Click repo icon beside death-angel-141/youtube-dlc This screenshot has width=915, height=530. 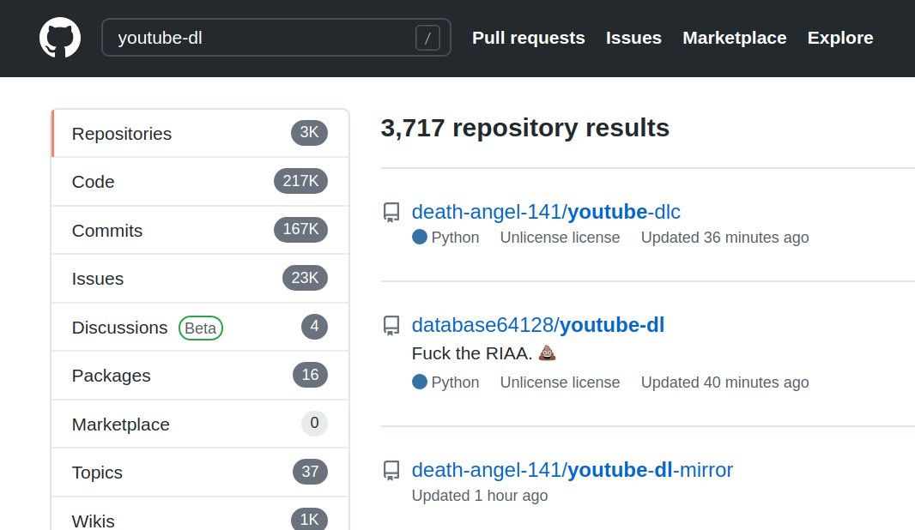391,212
